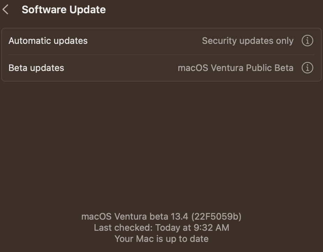Open Beta updates info button
The width and height of the screenshot is (323, 252).
(307, 68)
